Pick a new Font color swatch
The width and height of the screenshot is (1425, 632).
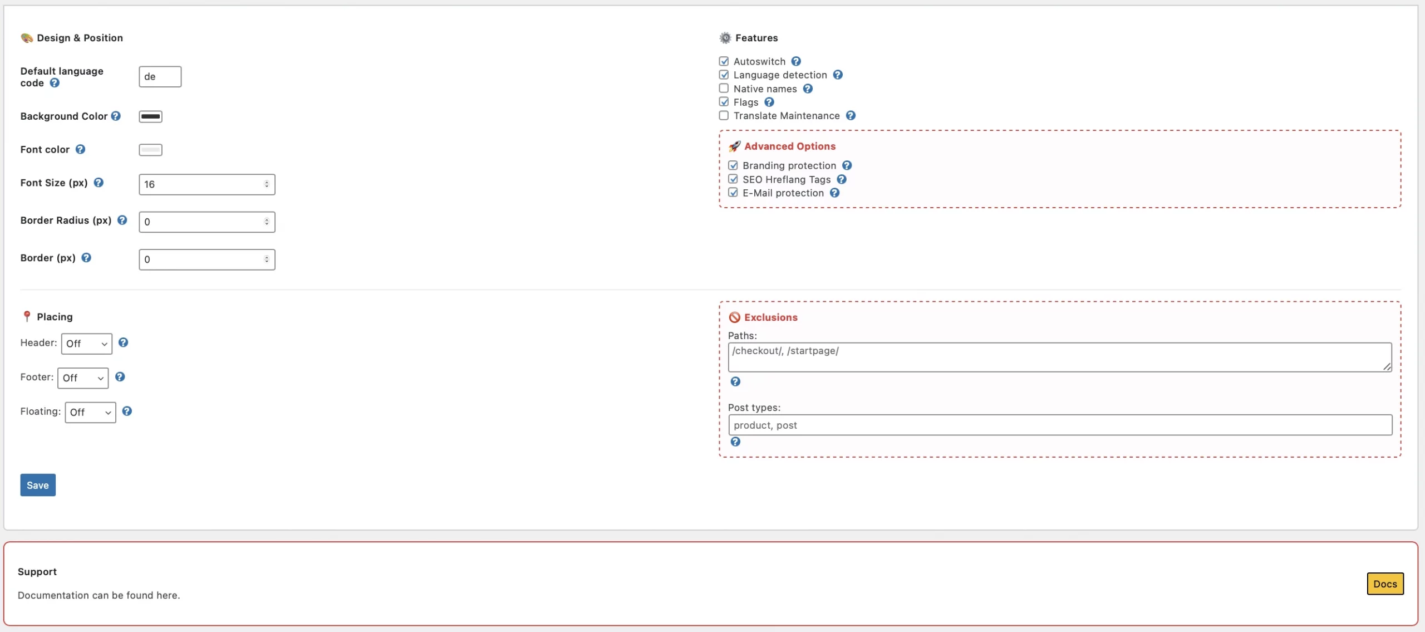coord(150,149)
